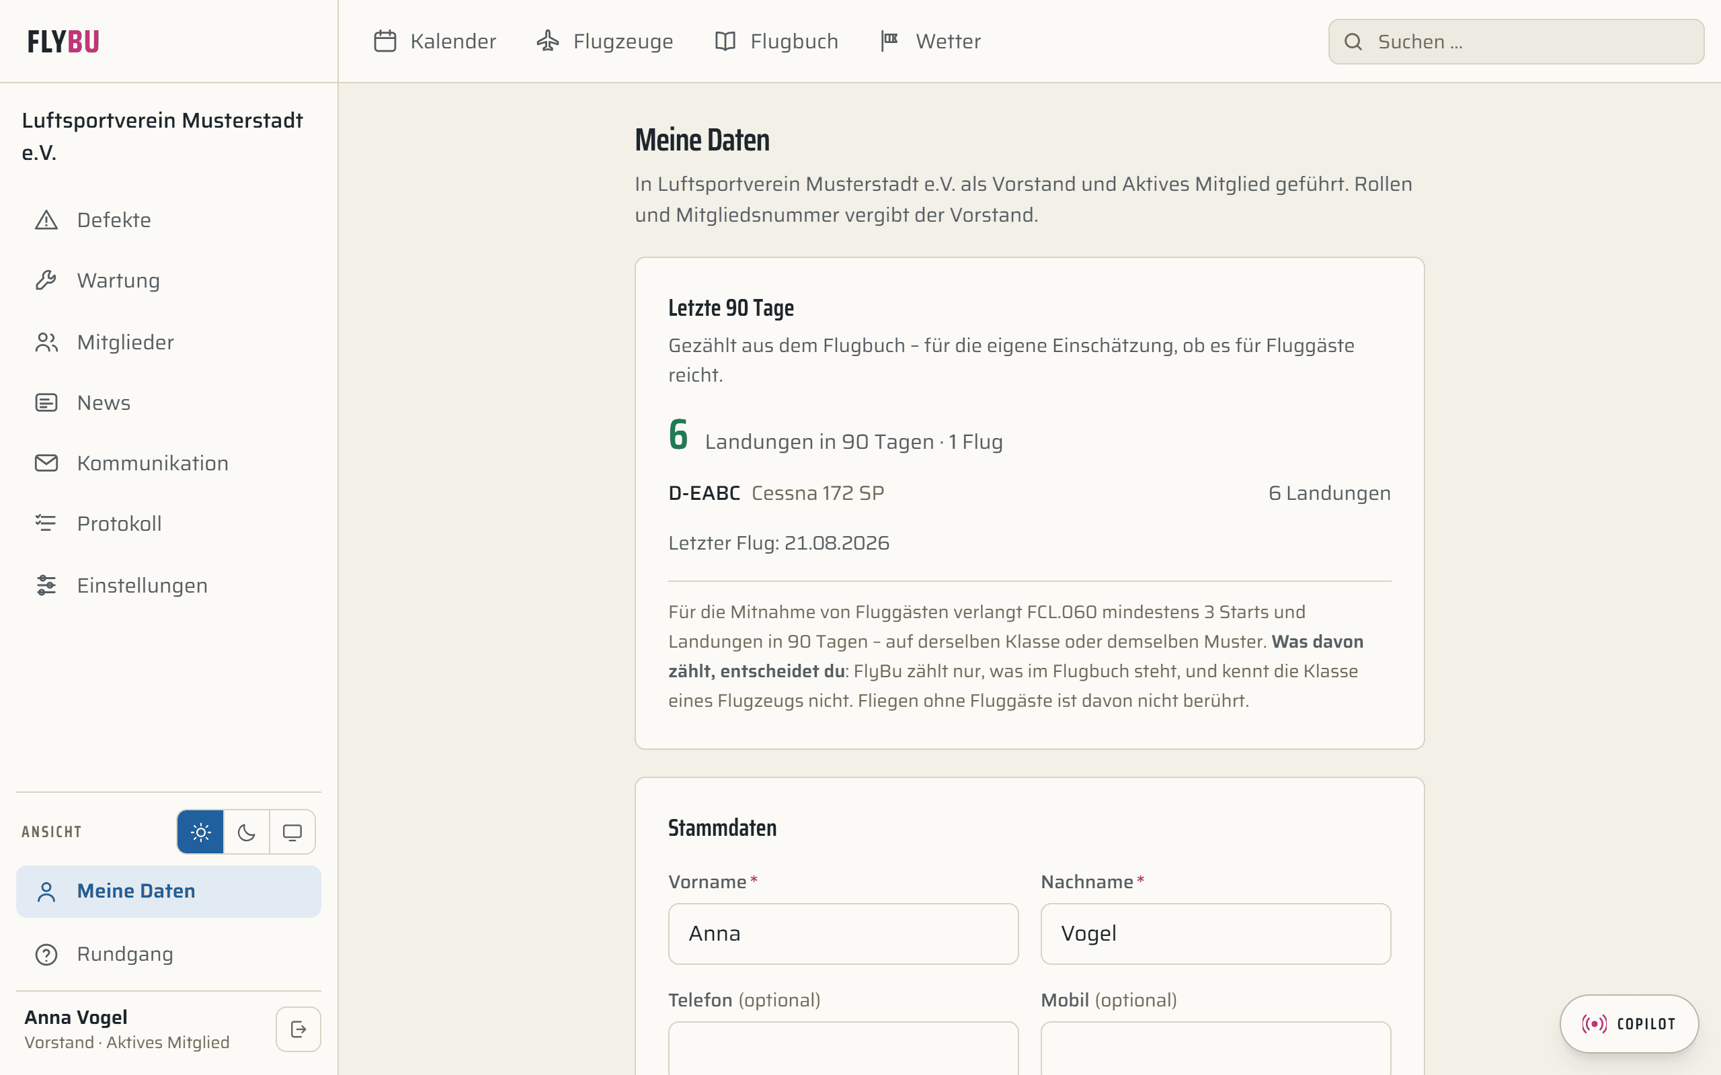Go to Flugzeuge
Viewport: 1721px width, 1075px height.
tap(604, 41)
